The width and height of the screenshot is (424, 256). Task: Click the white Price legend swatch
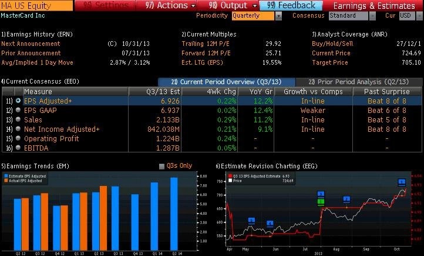click(x=230, y=181)
